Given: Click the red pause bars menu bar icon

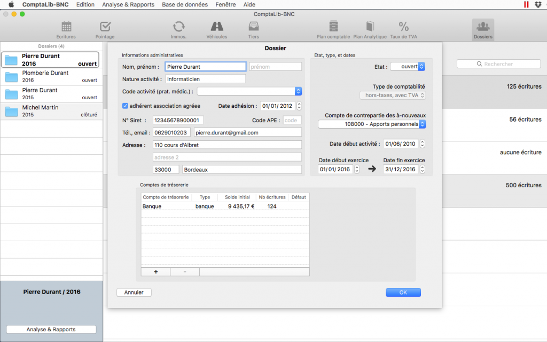Looking at the screenshot, I should click(526, 4).
